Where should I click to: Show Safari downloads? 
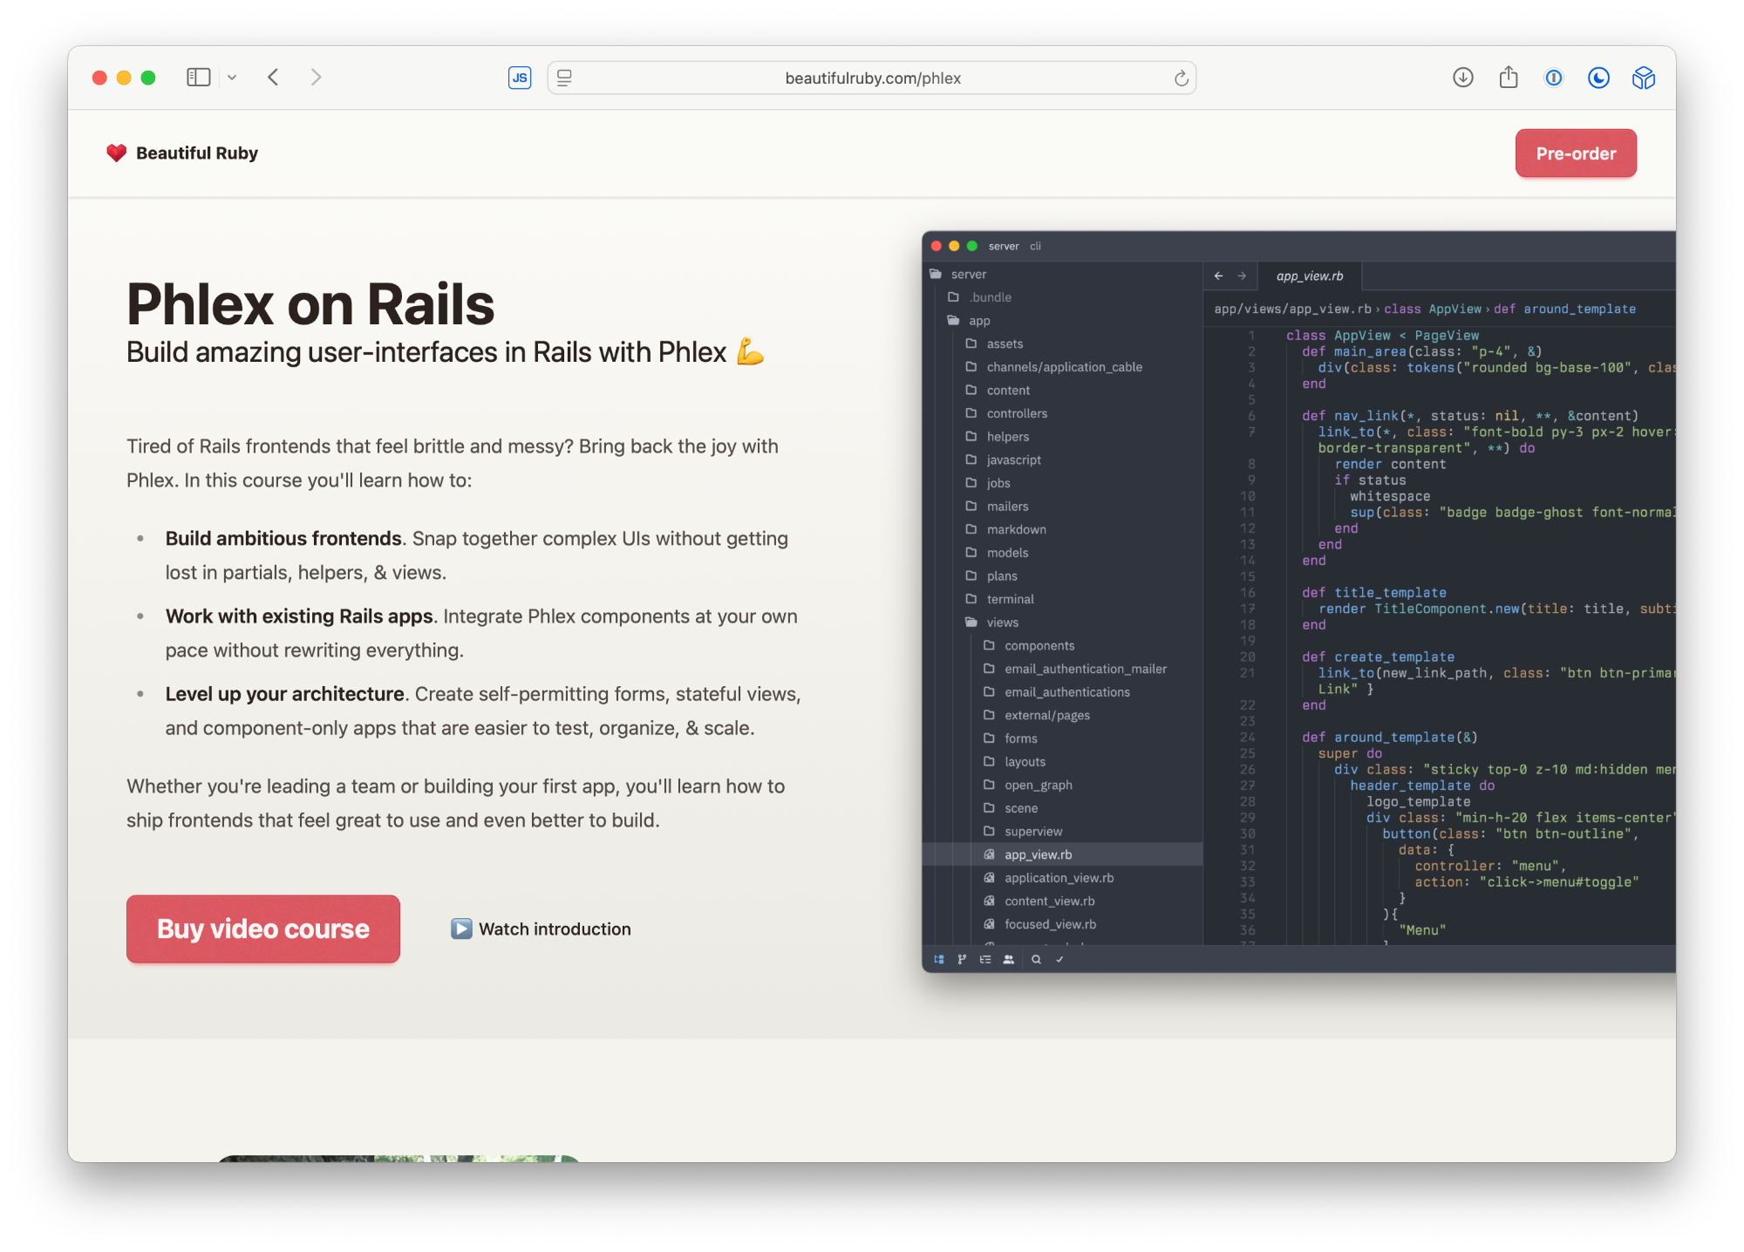click(1462, 78)
